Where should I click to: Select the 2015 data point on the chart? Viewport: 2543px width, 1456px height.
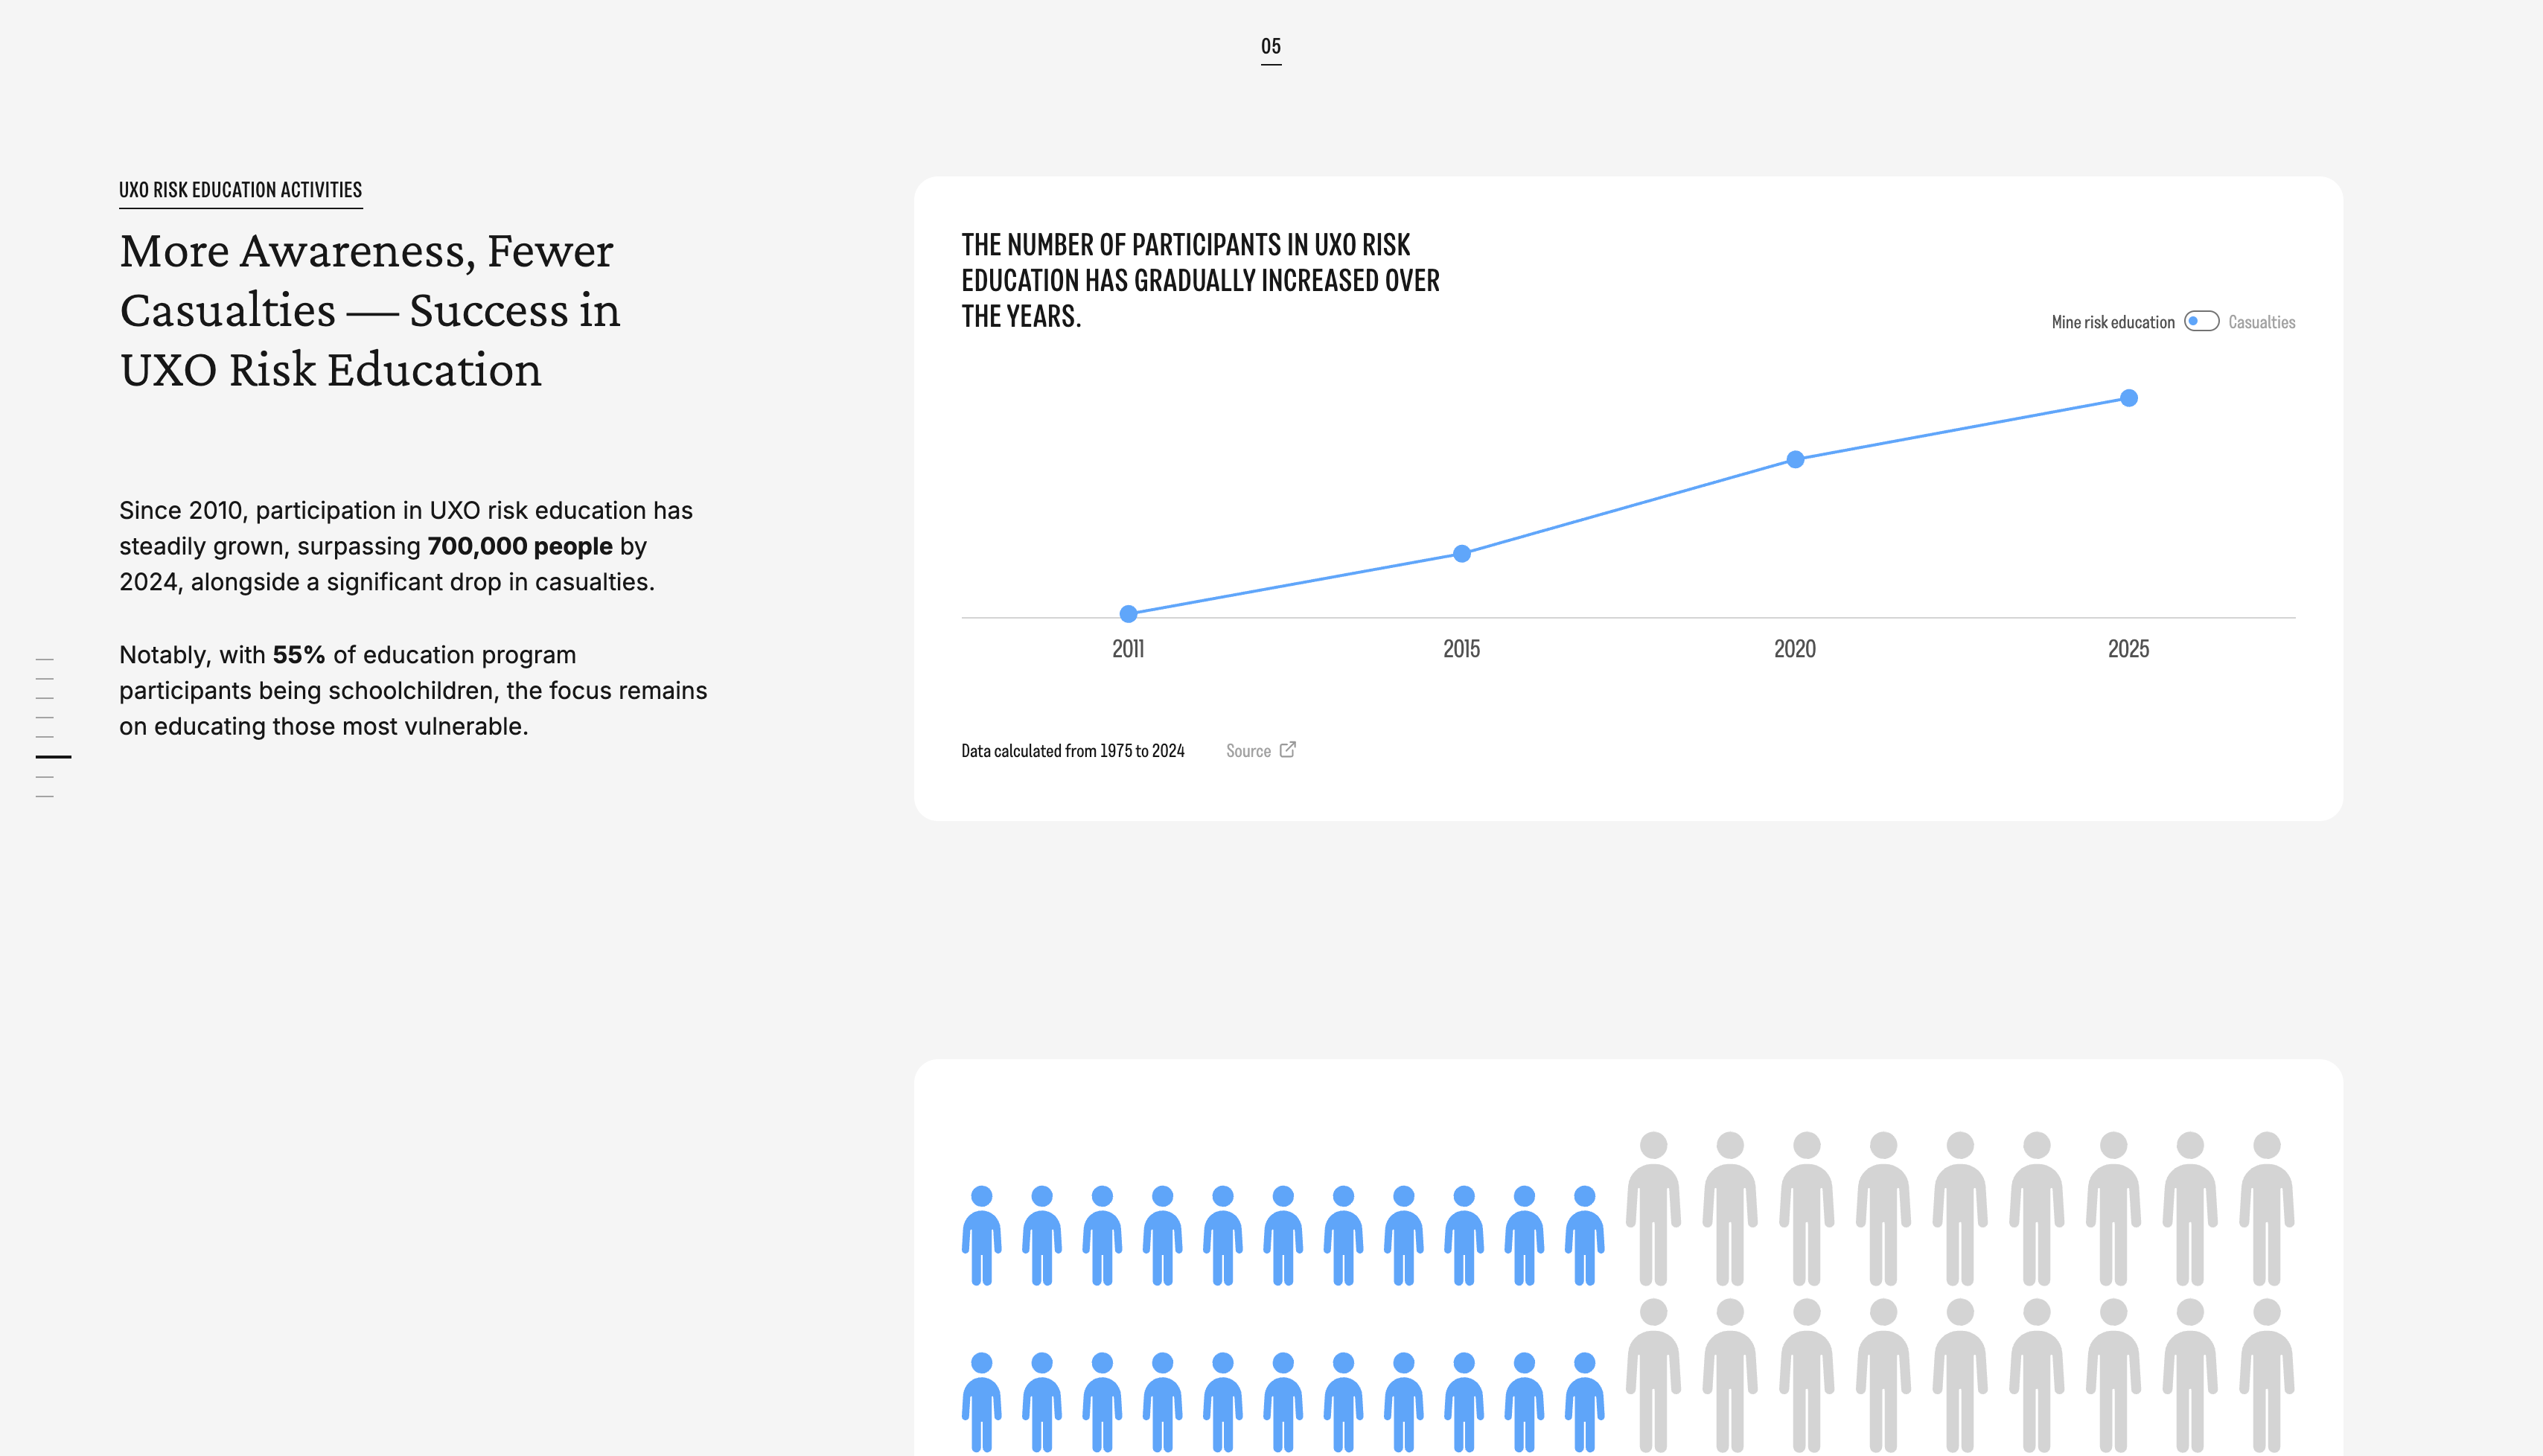click(1462, 554)
